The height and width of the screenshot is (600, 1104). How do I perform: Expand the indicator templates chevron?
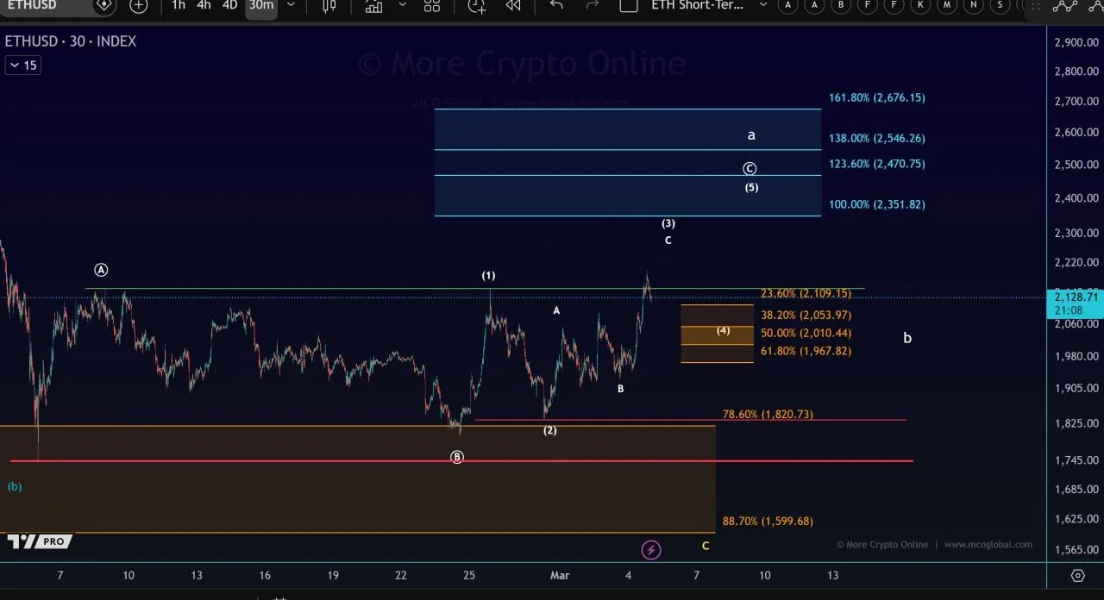[x=402, y=7]
